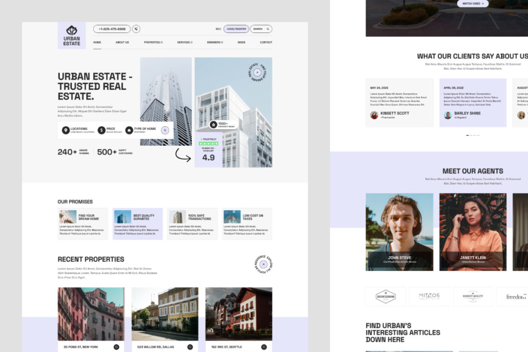Viewport: 528px width, 352px height.
Task: Click the 500+ happy customers stat
Action: pyautogui.click(x=115, y=152)
